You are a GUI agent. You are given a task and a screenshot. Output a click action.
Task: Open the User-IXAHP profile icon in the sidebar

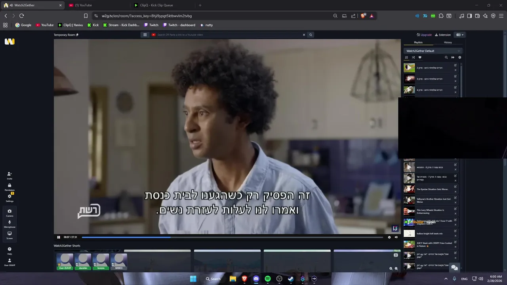point(10,262)
